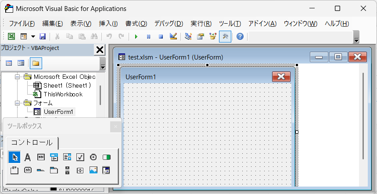Viewport: 377px width, 194px height.
Task: Open Project Explorer toolbar icon
Action: coord(188,36)
